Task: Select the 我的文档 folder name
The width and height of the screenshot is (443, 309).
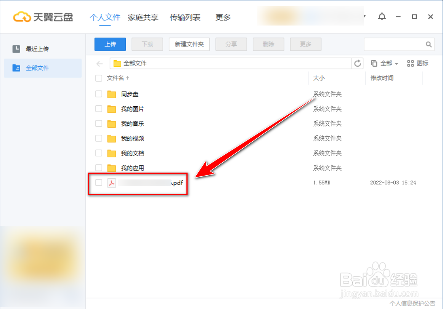Action: 133,154
